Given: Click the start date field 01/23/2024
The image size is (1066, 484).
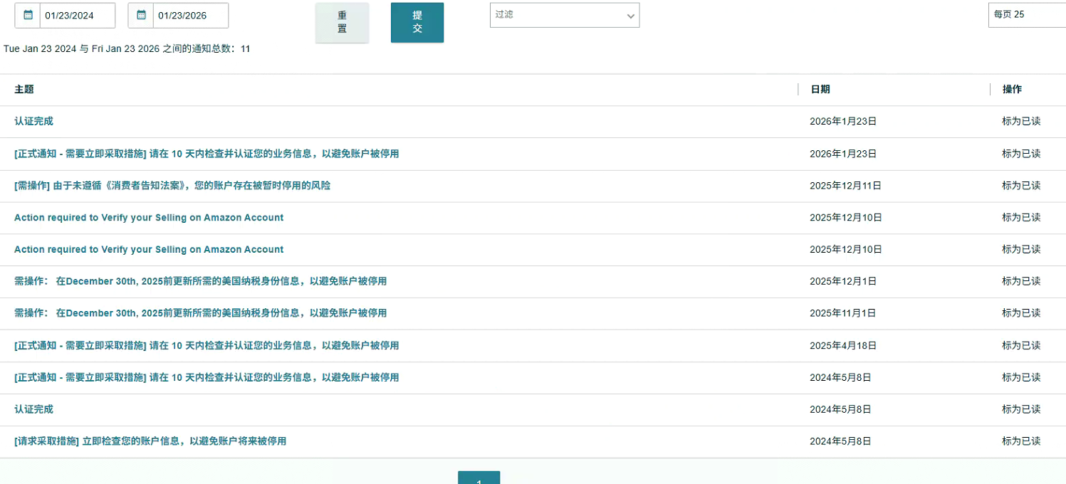Looking at the screenshot, I should [77, 16].
